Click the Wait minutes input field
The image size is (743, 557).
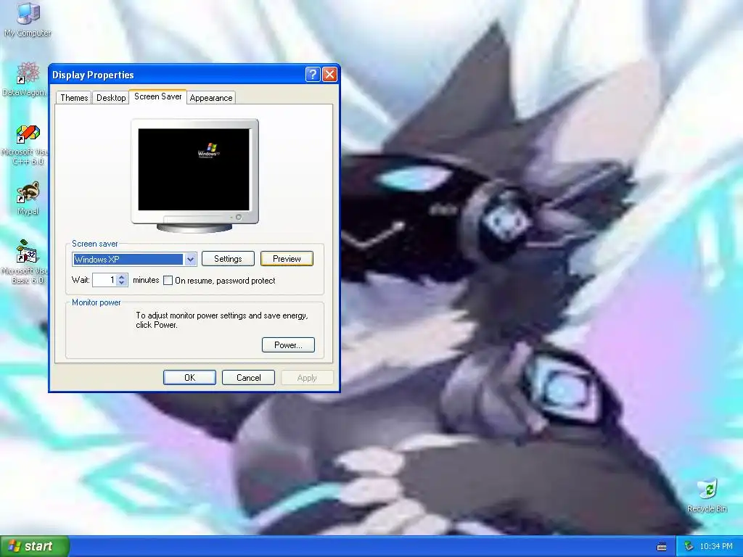[x=104, y=280]
